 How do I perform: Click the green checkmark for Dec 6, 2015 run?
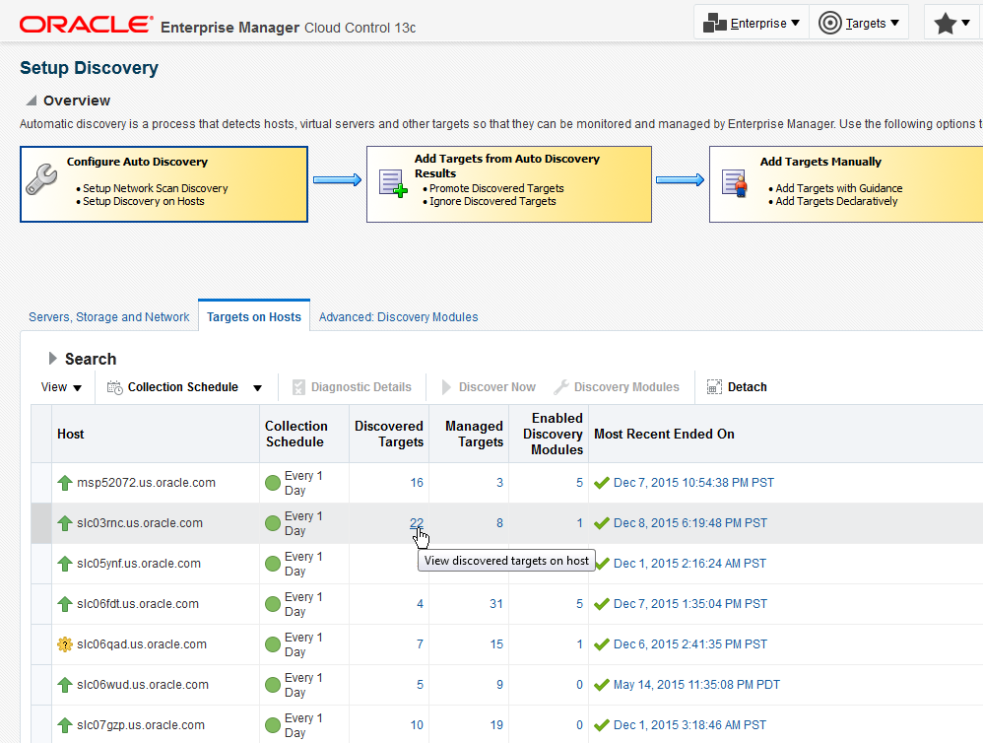pos(602,643)
